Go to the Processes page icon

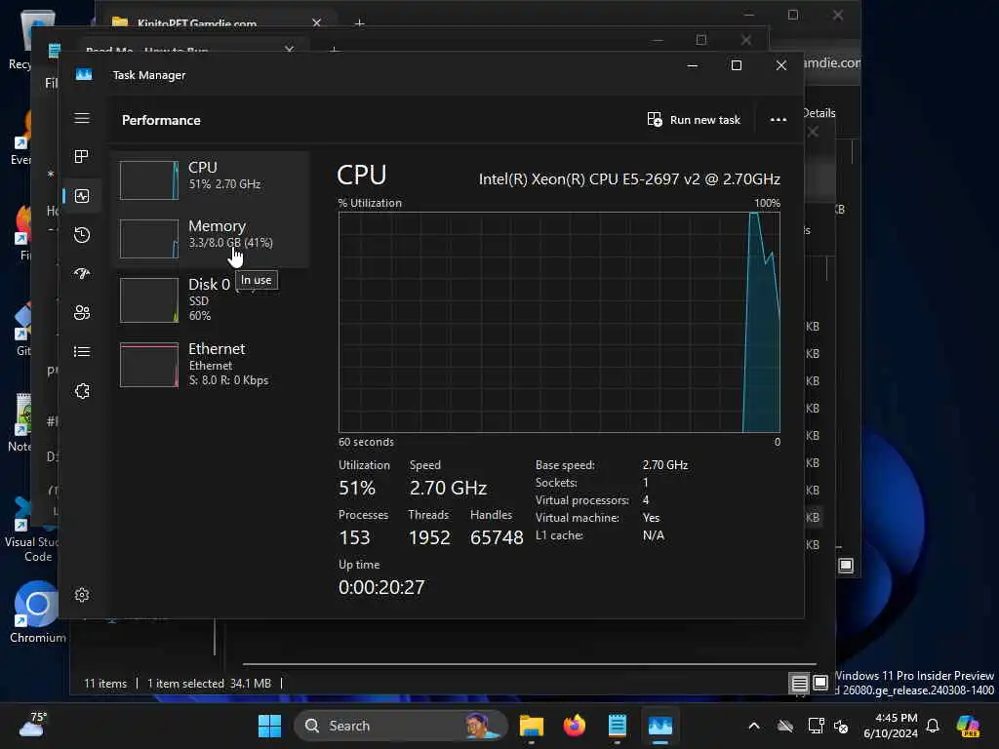[x=82, y=157]
